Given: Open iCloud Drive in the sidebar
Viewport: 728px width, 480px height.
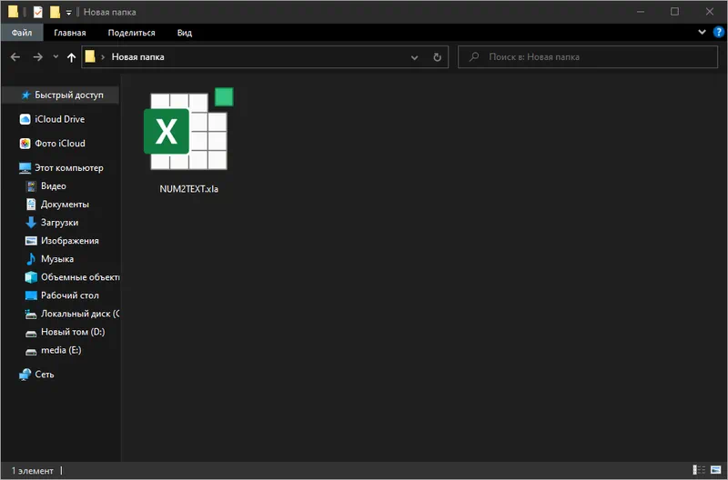Looking at the screenshot, I should pyautogui.click(x=61, y=119).
